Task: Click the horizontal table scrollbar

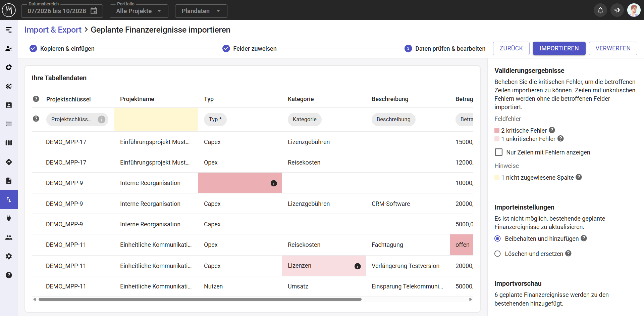Action: click(x=200, y=299)
